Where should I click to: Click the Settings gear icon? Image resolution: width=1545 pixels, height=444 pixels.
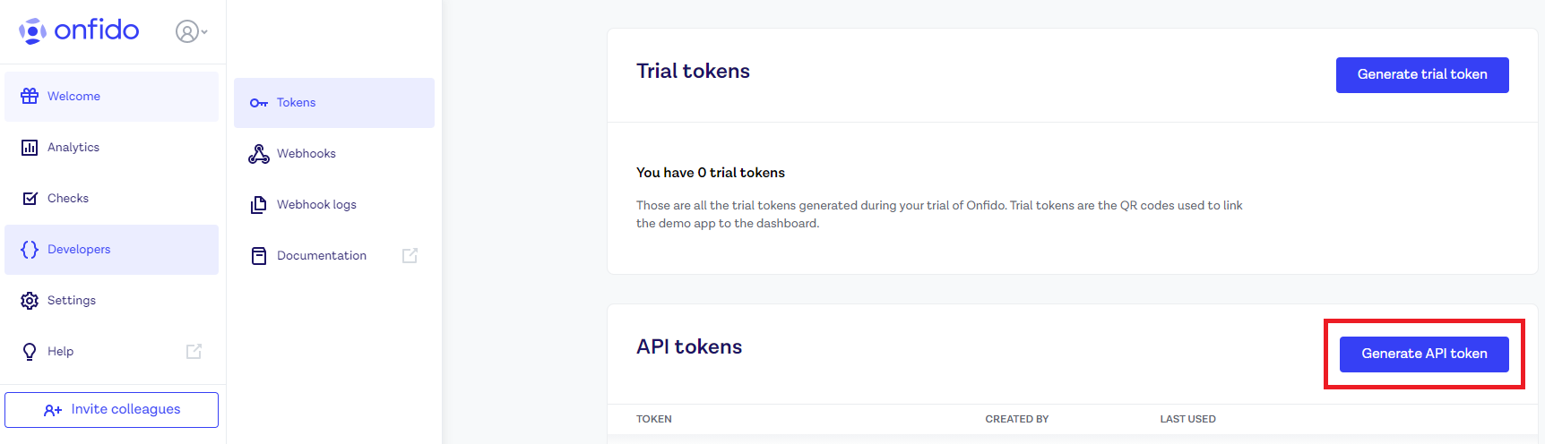pos(30,301)
